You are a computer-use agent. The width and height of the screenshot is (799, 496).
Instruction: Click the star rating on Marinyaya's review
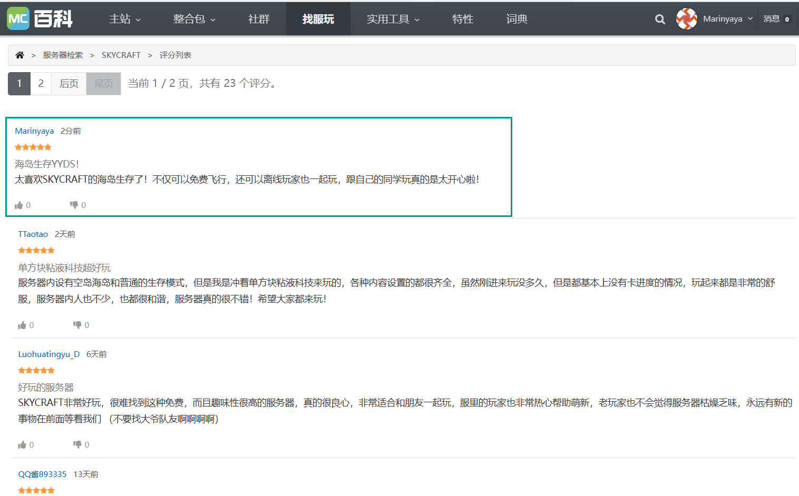(x=33, y=147)
